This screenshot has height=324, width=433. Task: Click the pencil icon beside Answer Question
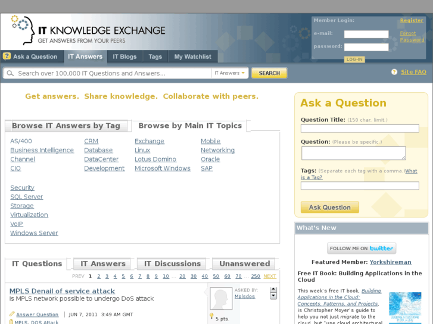tap(12, 314)
